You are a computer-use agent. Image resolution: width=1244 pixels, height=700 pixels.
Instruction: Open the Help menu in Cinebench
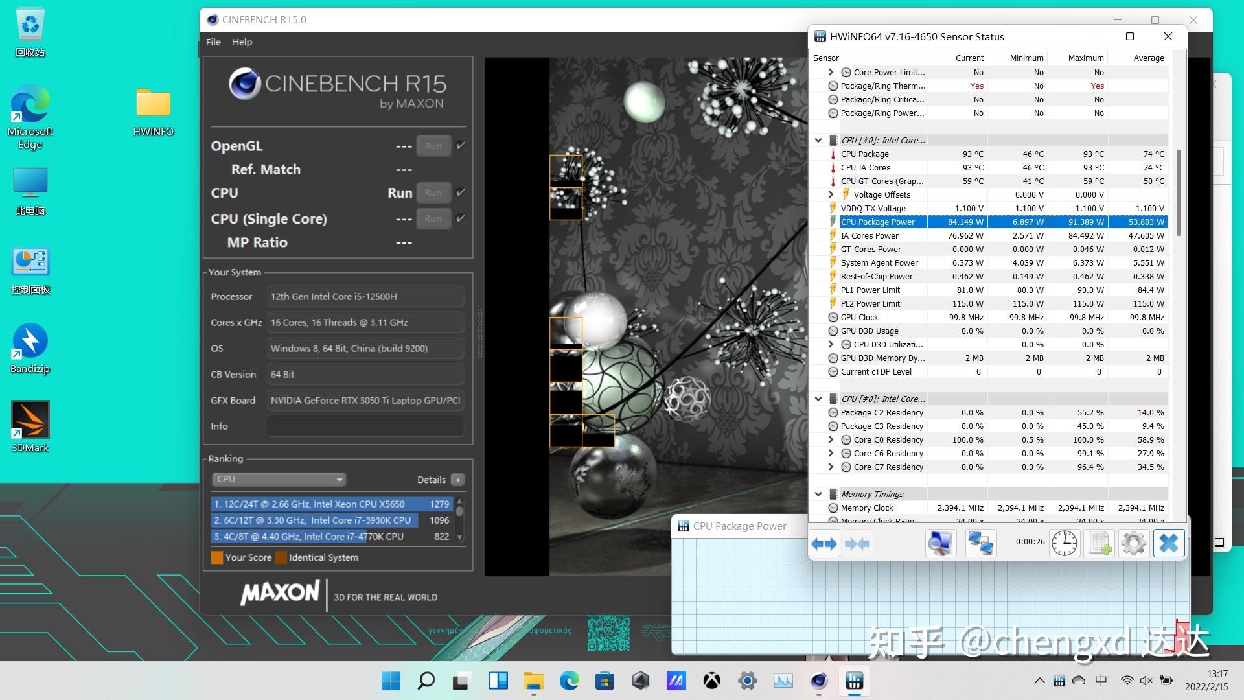(242, 42)
